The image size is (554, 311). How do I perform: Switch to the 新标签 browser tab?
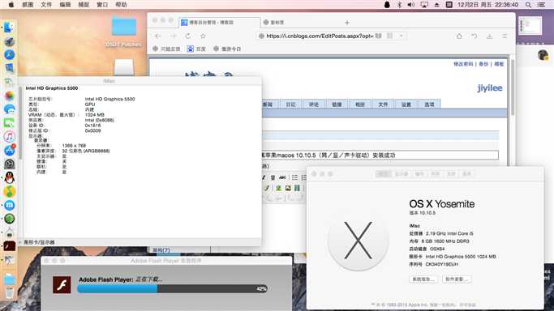(277, 22)
